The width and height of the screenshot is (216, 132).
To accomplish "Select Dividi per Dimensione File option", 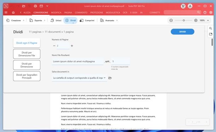I will pos(27,54).
